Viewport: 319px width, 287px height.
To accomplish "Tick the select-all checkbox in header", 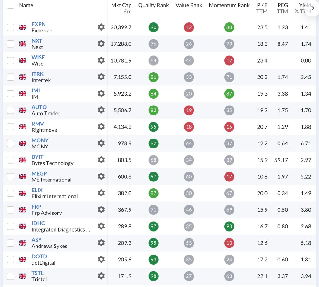I will pyautogui.click(x=11, y=5).
